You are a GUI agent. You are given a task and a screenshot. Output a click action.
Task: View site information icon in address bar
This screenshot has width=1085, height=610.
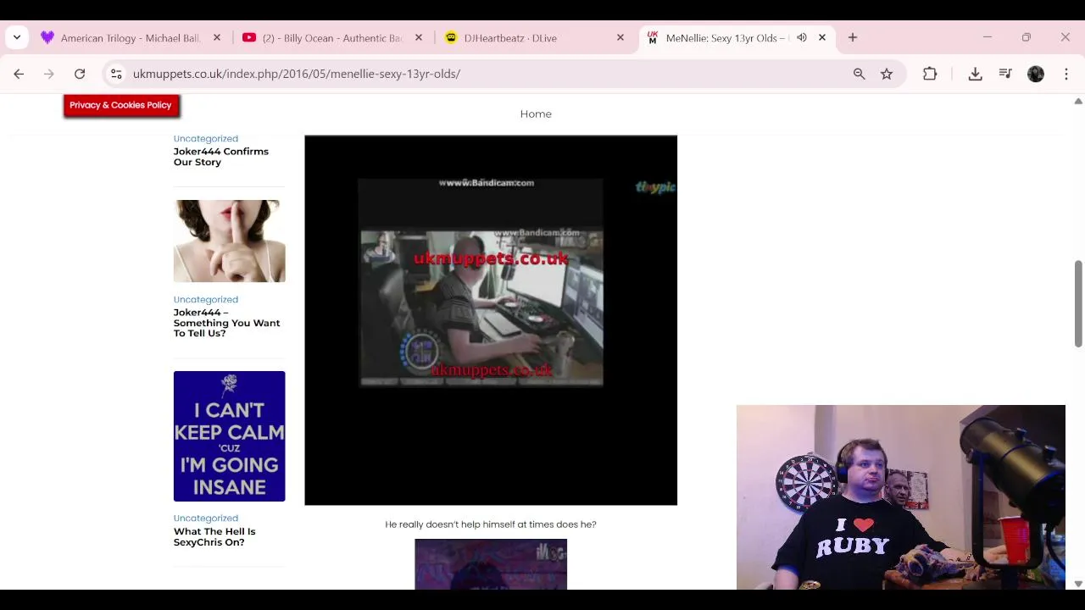(x=116, y=74)
